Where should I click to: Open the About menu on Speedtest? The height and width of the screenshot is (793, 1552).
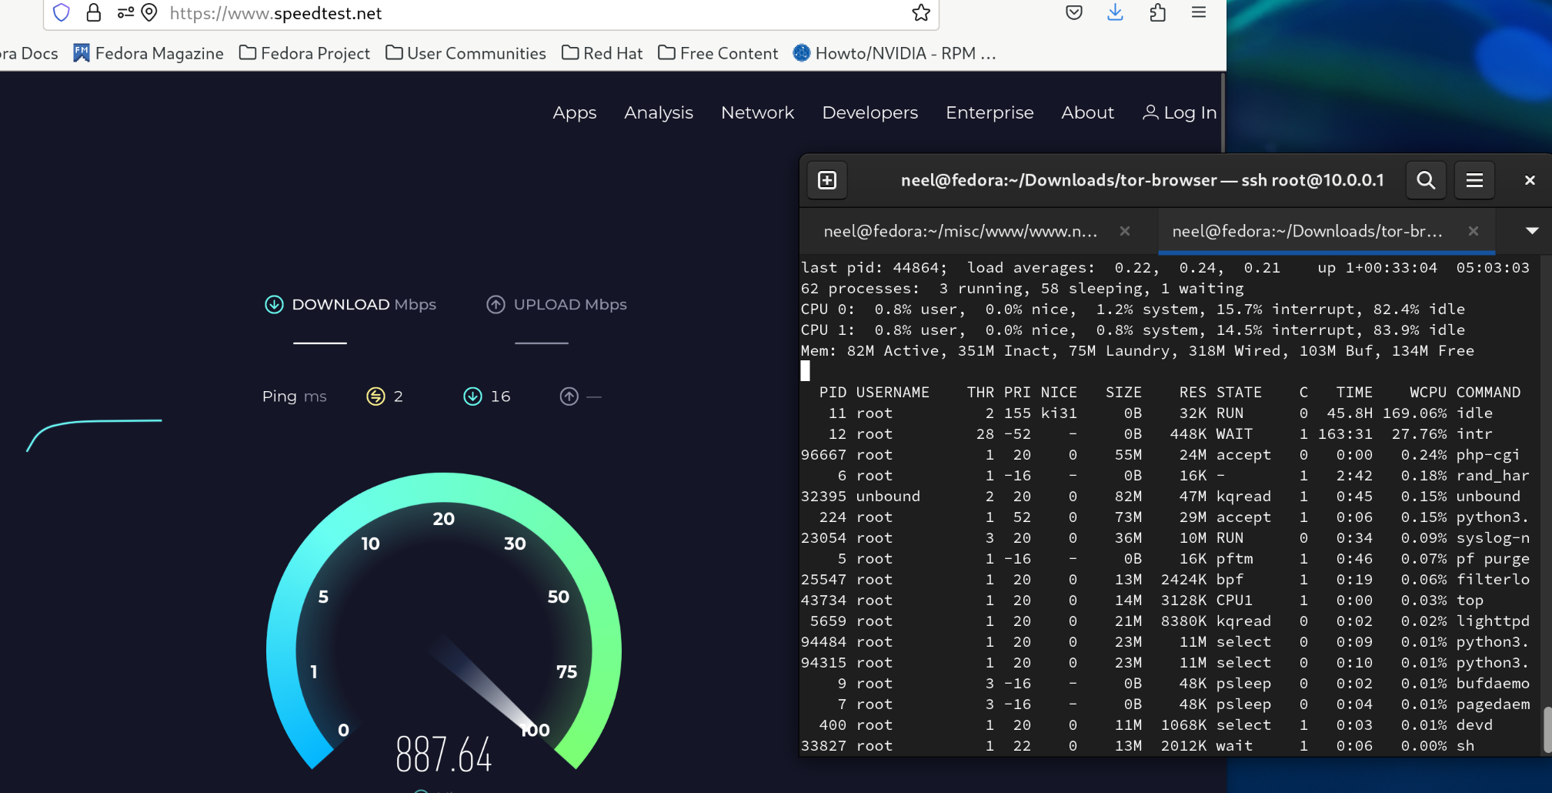coord(1087,112)
